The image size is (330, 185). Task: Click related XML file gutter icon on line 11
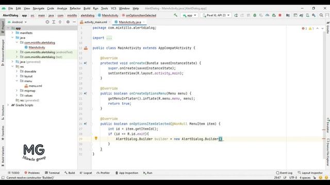[x=86, y=48]
